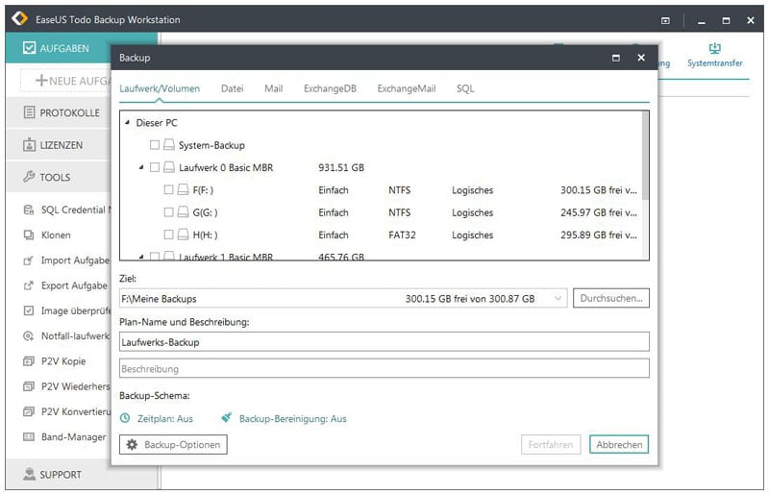The width and height of the screenshot is (769, 495).
Task: Click the EaseUS logo icon in title bar
Action: tap(19, 18)
